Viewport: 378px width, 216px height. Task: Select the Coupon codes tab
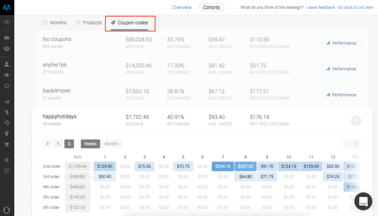click(x=129, y=23)
